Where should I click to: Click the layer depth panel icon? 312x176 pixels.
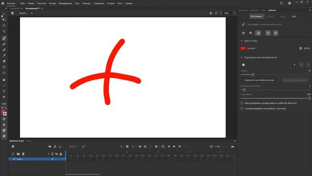60,147
